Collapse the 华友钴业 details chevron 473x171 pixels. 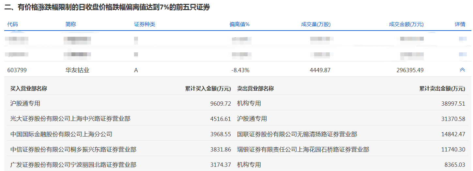coord(462,70)
